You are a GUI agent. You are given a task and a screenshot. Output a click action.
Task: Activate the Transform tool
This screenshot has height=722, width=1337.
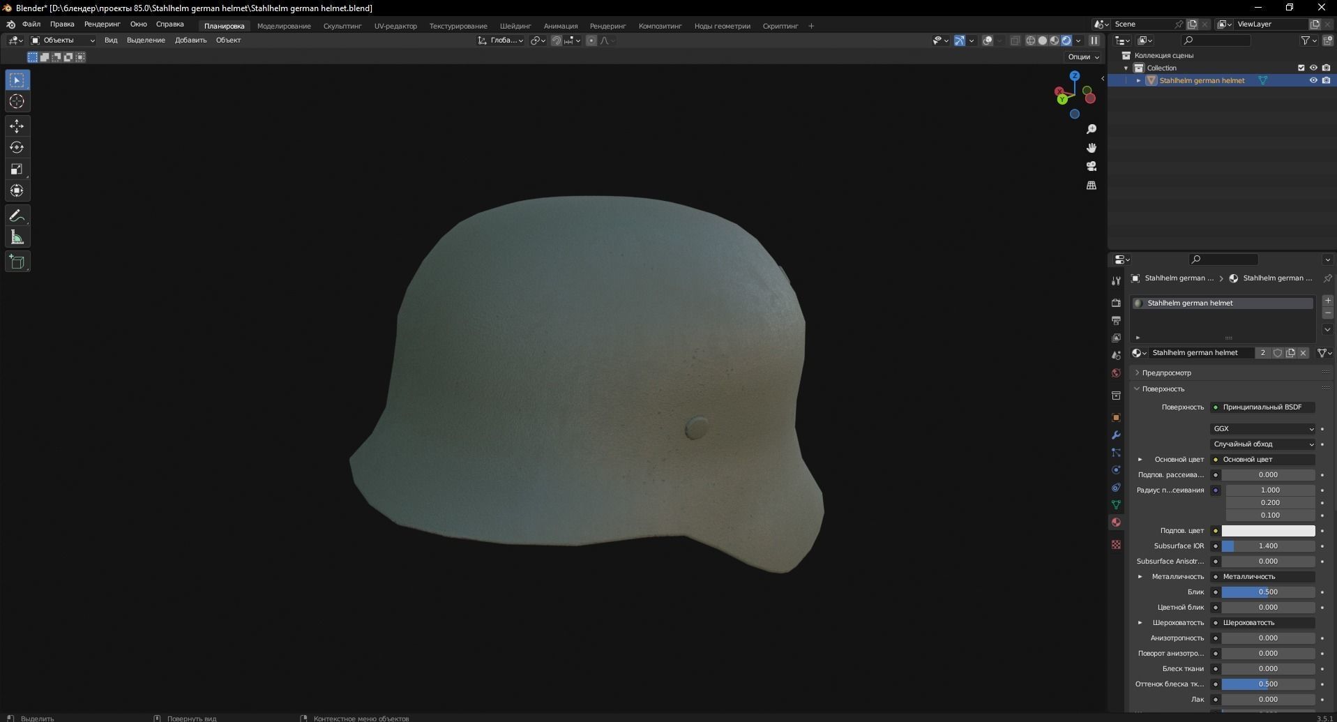pos(17,191)
